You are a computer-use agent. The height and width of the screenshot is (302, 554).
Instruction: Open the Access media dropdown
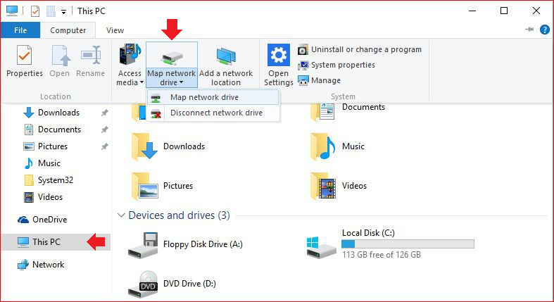(130, 65)
